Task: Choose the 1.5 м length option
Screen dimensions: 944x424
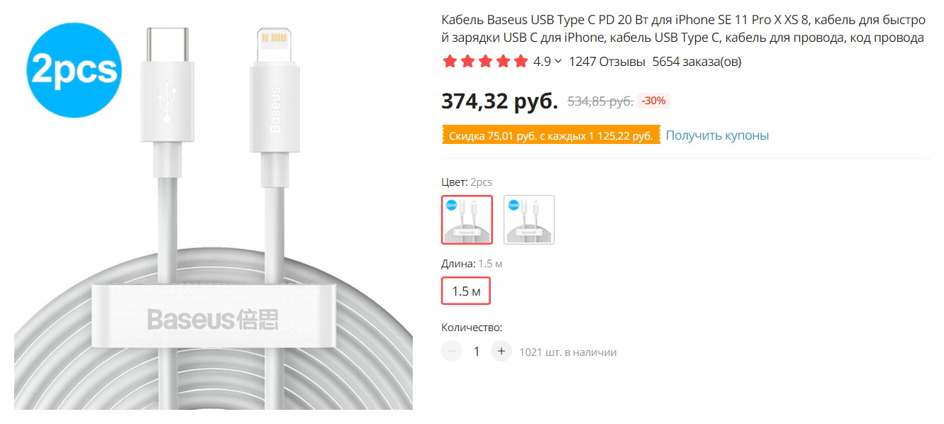Action: [x=466, y=291]
